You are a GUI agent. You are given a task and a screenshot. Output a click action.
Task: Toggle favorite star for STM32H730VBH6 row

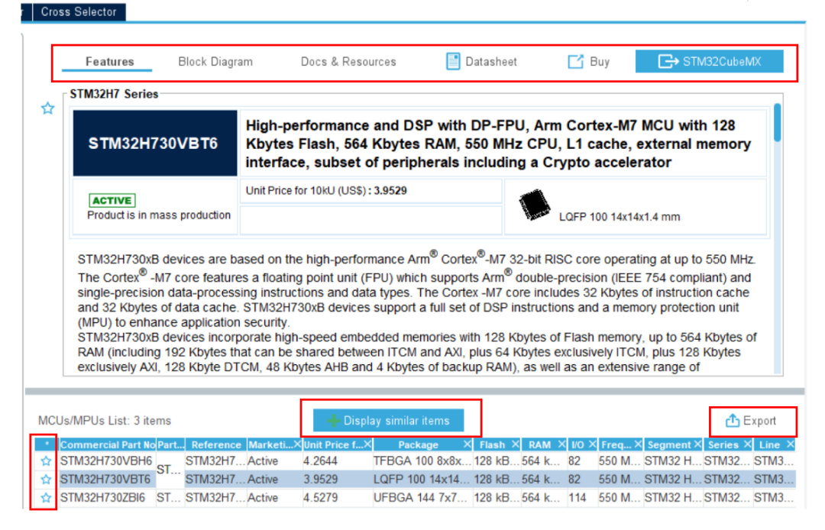[47, 461]
